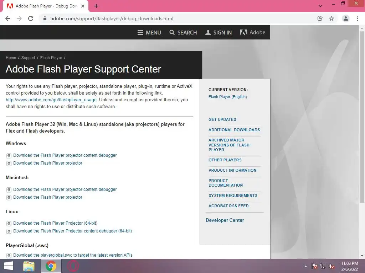Open OTHER PLAYERS sidebar item
This screenshot has width=365, height=273.
pos(225,160)
